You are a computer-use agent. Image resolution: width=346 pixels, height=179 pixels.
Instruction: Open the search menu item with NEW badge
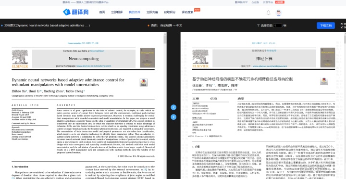(187, 12)
